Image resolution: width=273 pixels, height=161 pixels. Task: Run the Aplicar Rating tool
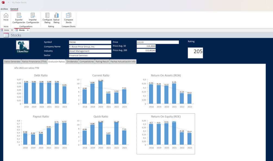click(57, 18)
